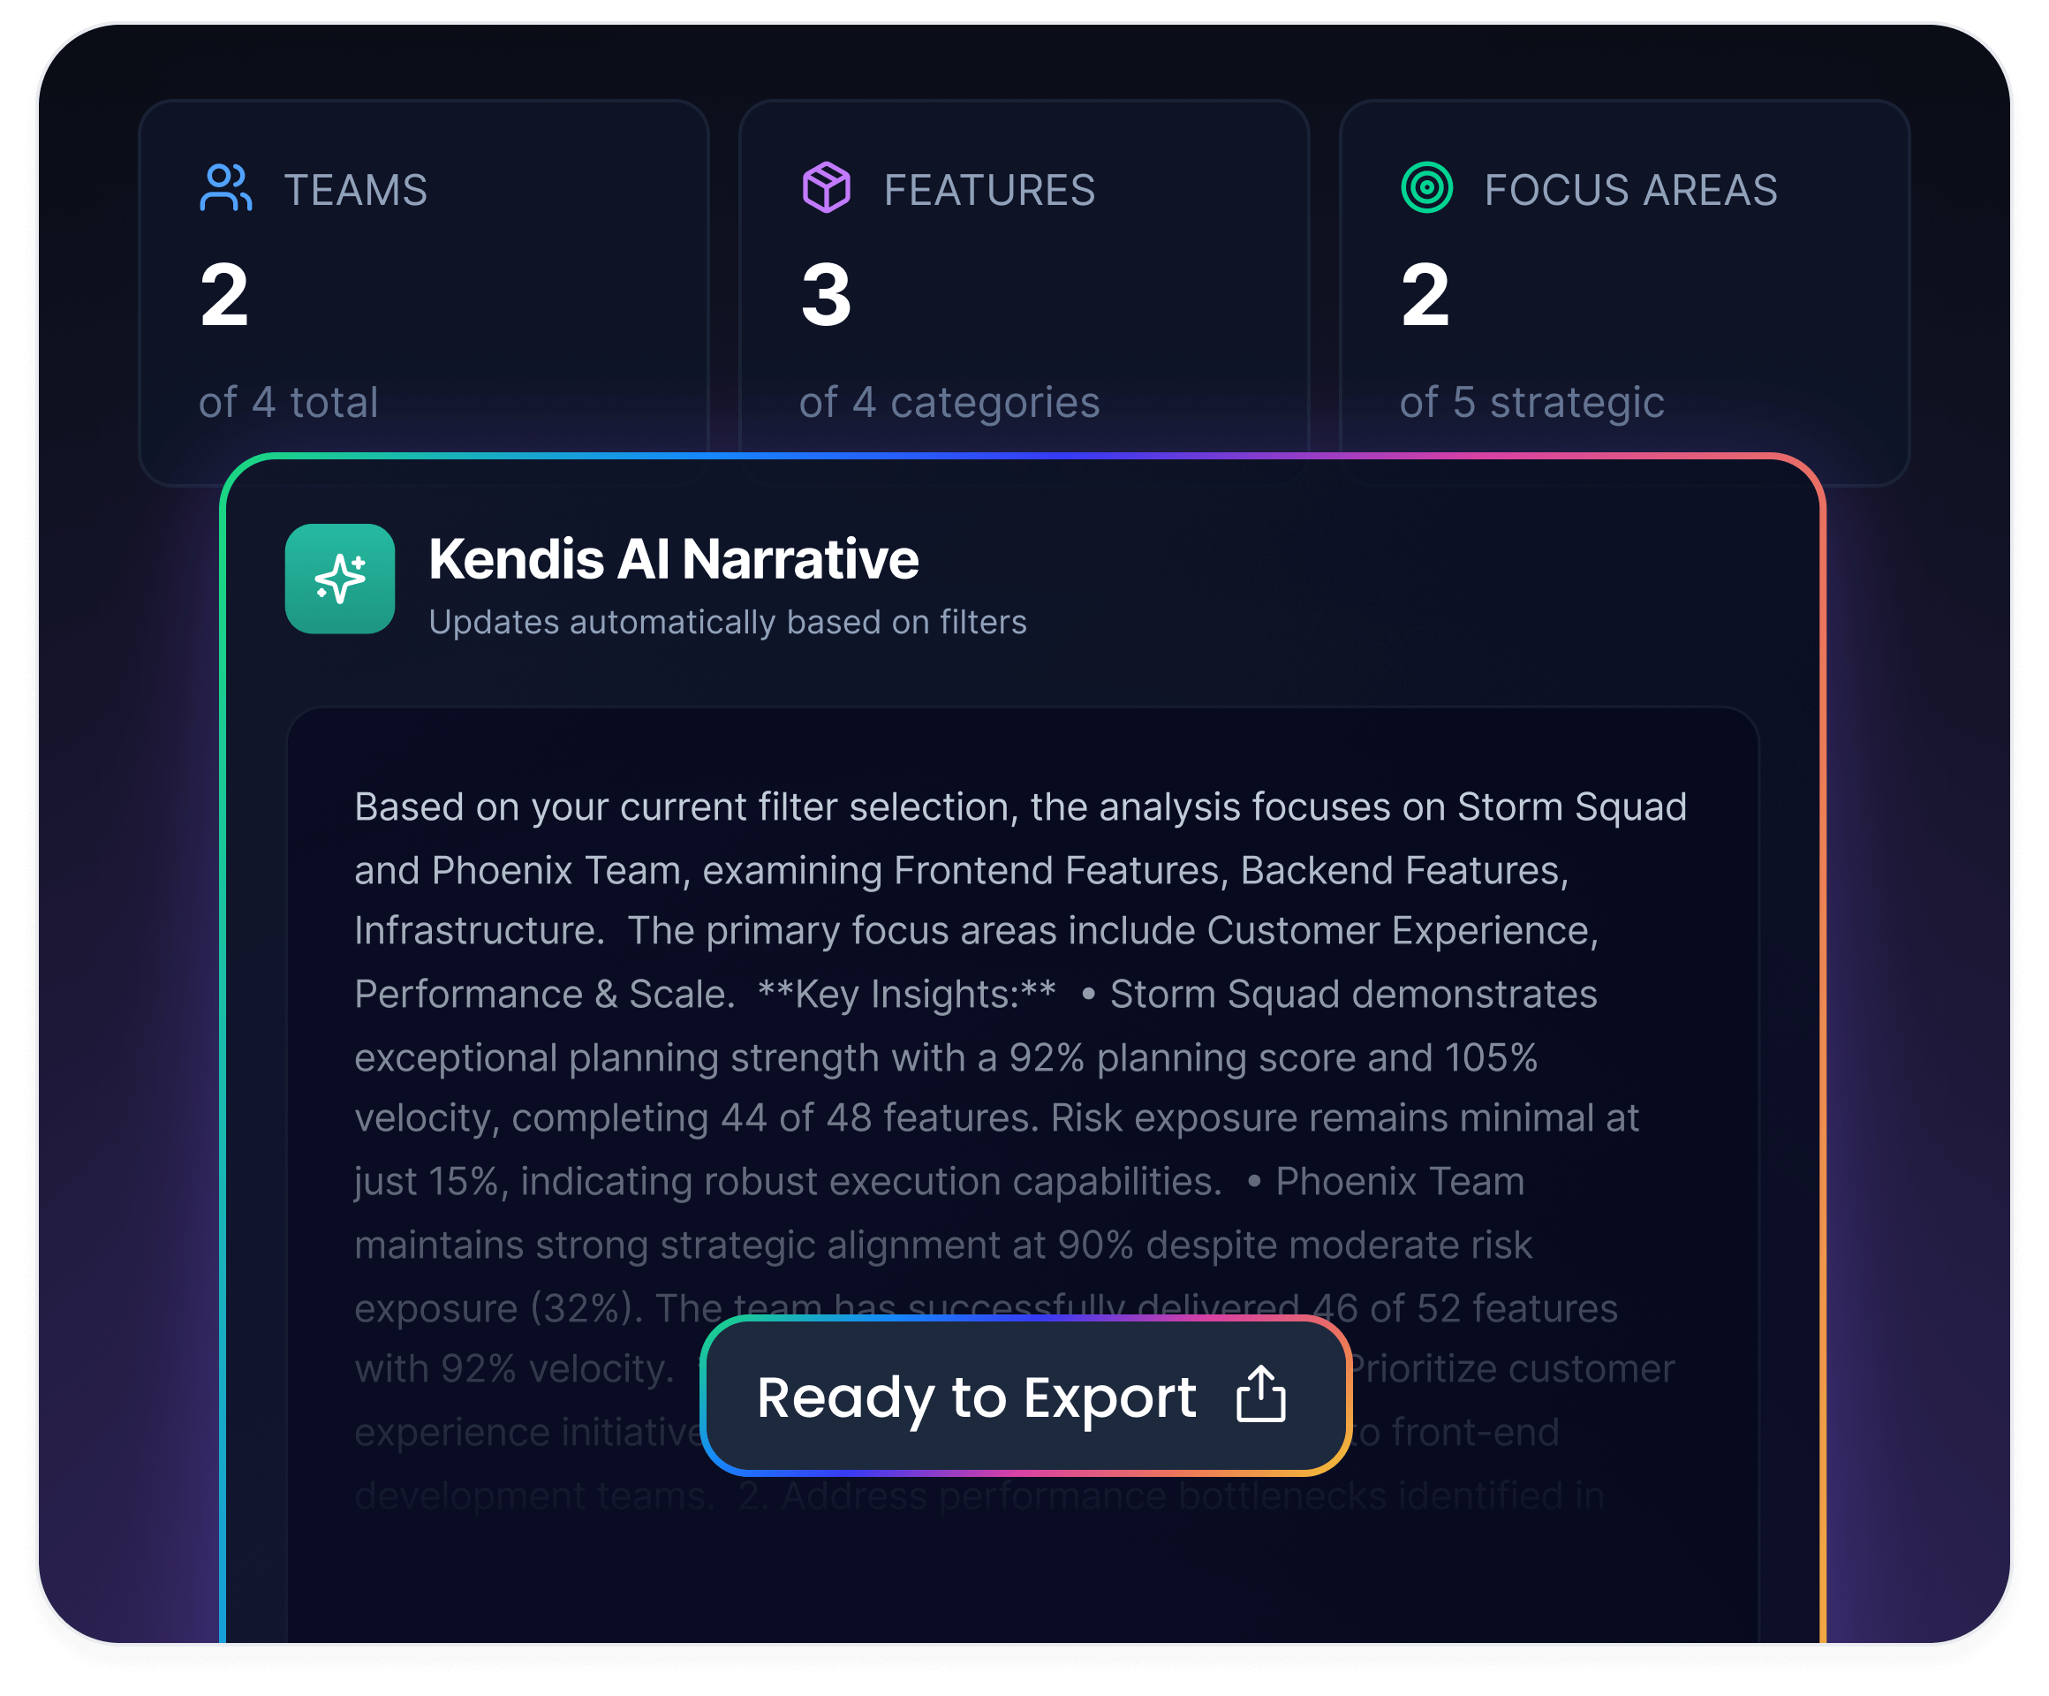The width and height of the screenshot is (2049, 1696).
Task: Click the Focus Areas target icon
Action: pyautogui.click(x=1426, y=187)
